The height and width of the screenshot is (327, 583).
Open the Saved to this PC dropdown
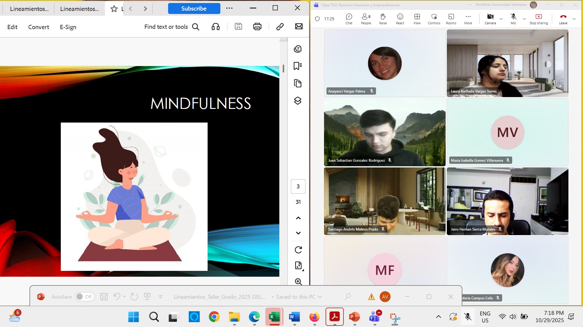point(320,297)
